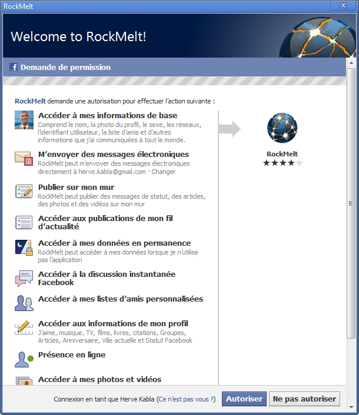The width and height of the screenshot is (359, 415).
Task: Click the vertical scrollbar thumb
Action: click(x=351, y=203)
